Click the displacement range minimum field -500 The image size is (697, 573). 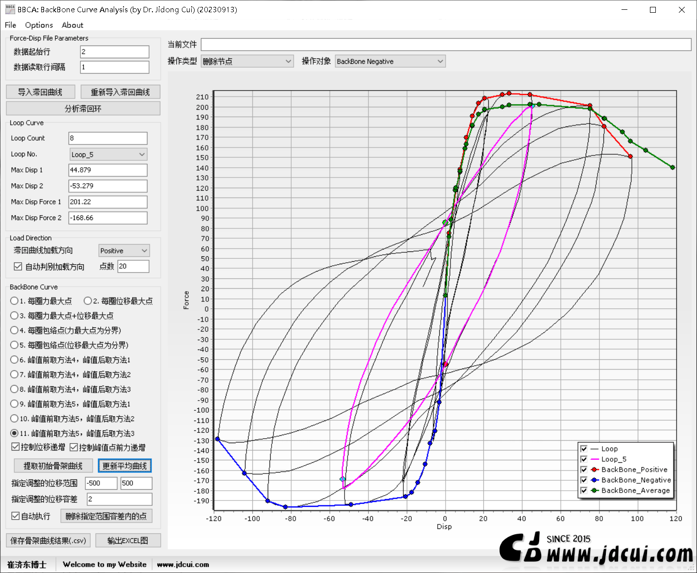coord(101,483)
